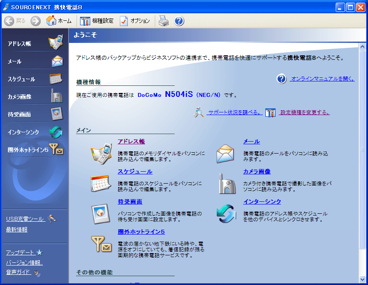Click the scrollbar up arrow

tap(362, 46)
